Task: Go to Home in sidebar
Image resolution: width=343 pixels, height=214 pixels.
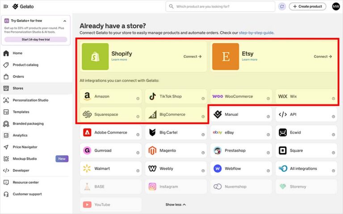Action: click(36, 53)
